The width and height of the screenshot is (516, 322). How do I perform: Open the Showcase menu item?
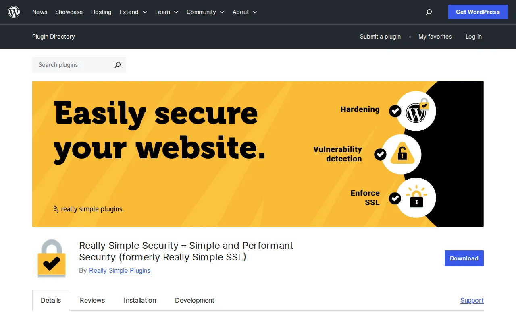click(69, 12)
